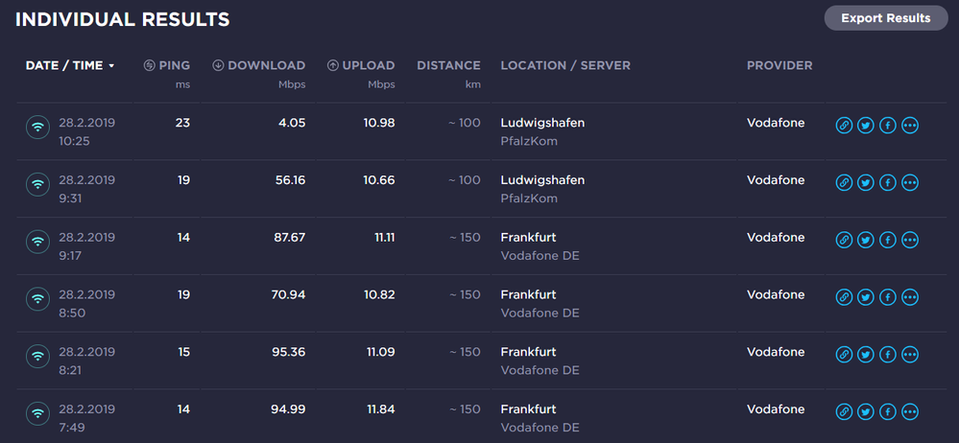Open more options for 7:49 result
Viewport: 959px width, 443px height.
910,412
